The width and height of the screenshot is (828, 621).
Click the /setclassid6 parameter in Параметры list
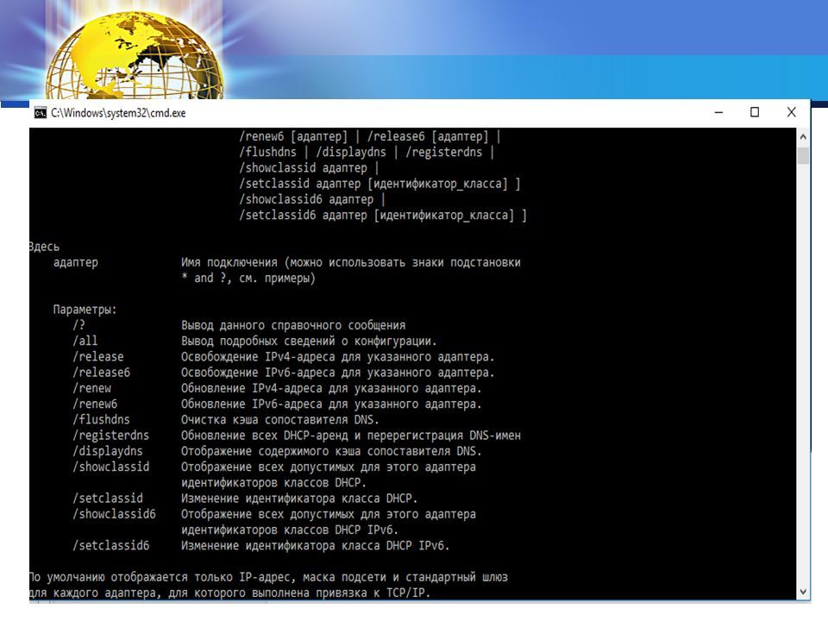tap(111, 546)
